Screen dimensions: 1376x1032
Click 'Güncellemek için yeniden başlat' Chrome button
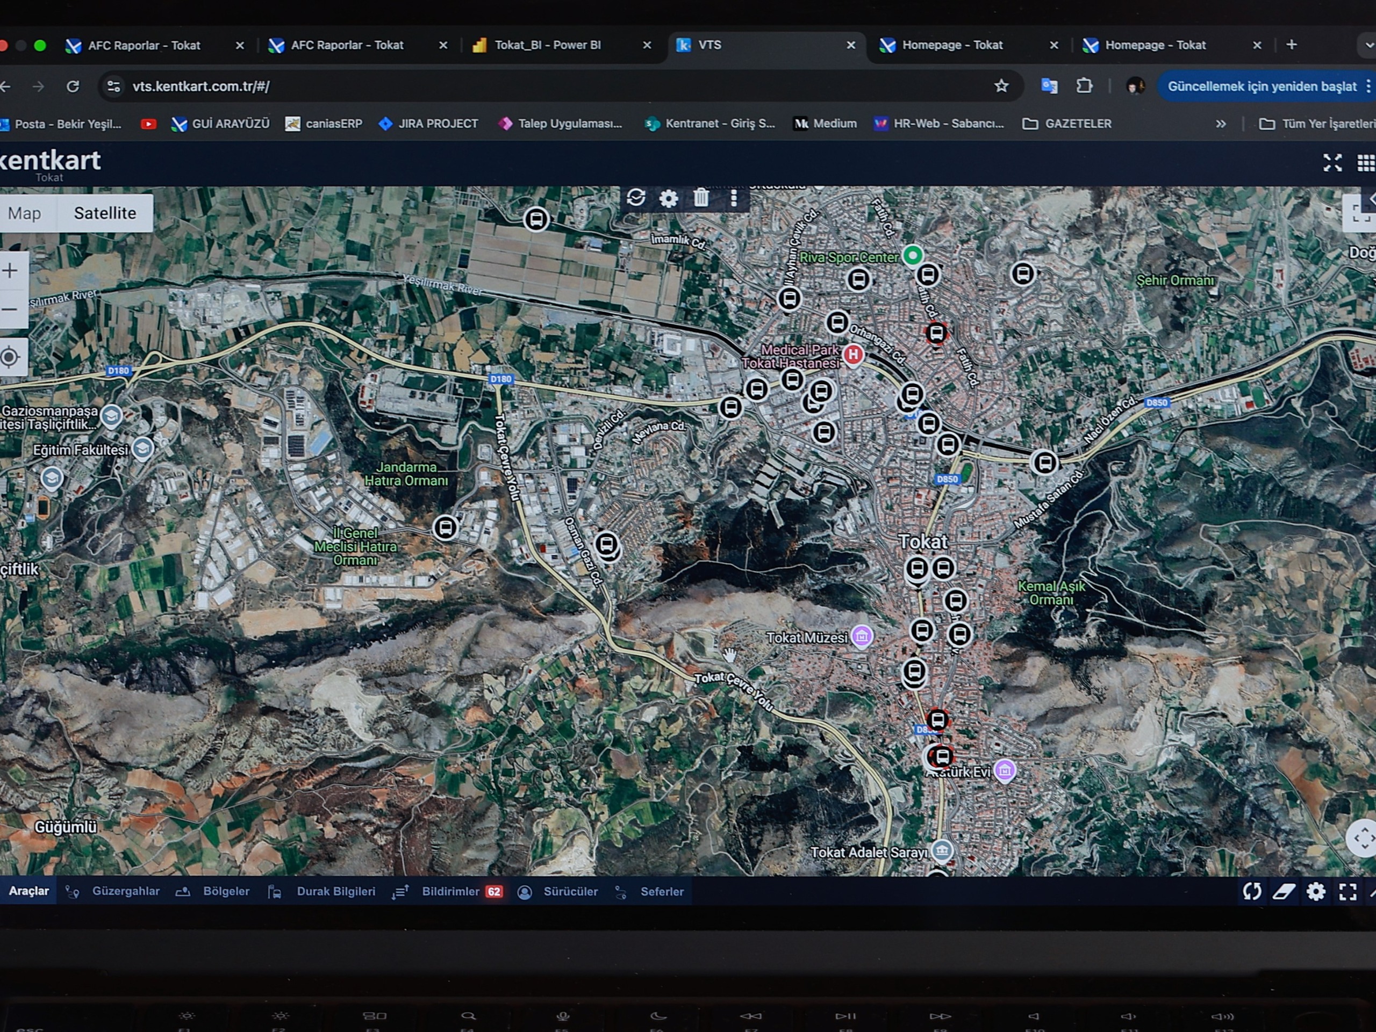[x=1262, y=86]
